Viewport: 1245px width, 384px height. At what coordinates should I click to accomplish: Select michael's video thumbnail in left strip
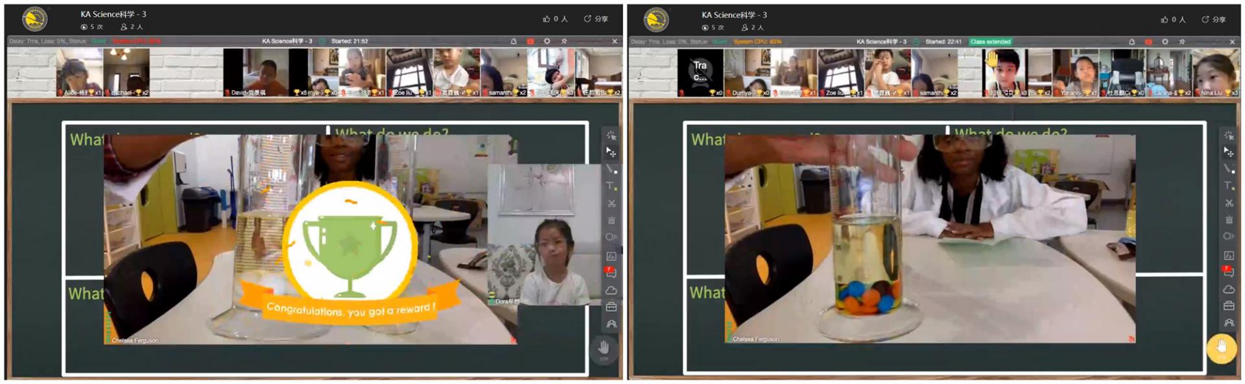[x=126, y=73]
